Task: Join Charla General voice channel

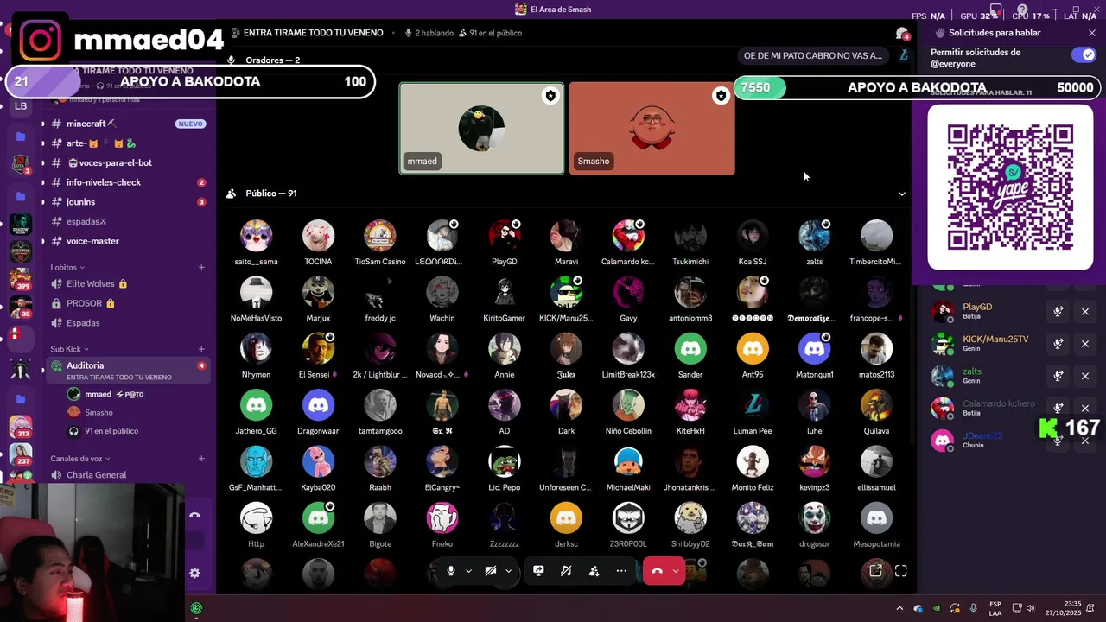Action: [x=127, y=475]
